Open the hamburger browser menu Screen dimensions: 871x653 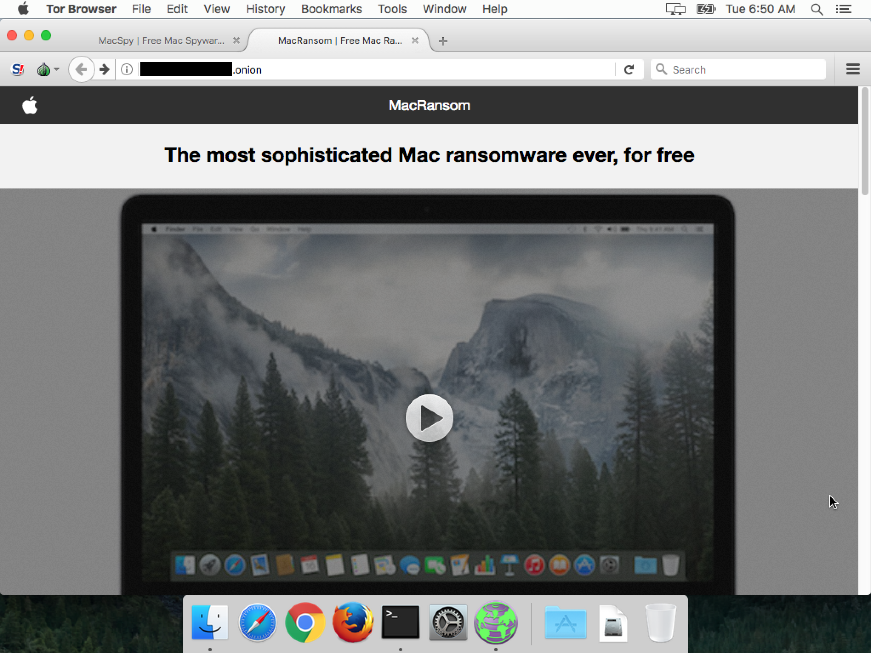(x=853, y=69)
